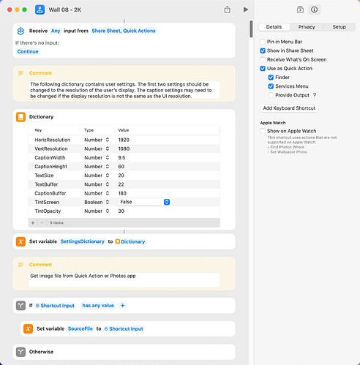360x365 pixels.
Task: Click the Otherwise action icon
Action: (20, 352)
